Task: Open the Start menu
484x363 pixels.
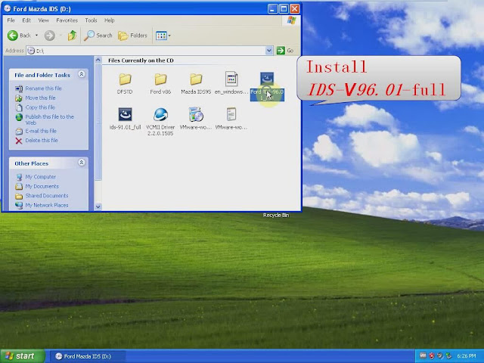Action: [22, 356]
